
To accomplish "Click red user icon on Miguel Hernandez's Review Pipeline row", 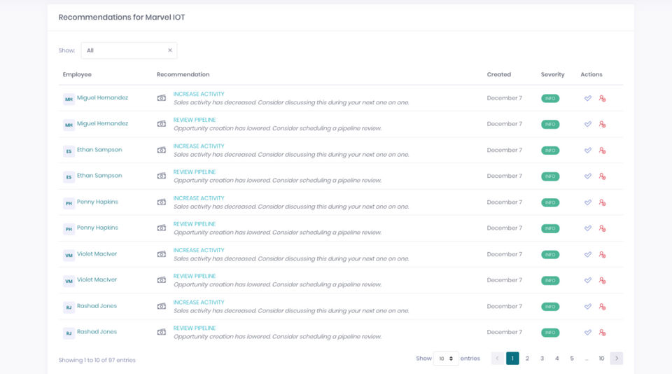I will pyautogui.click(x=602, y=125).
